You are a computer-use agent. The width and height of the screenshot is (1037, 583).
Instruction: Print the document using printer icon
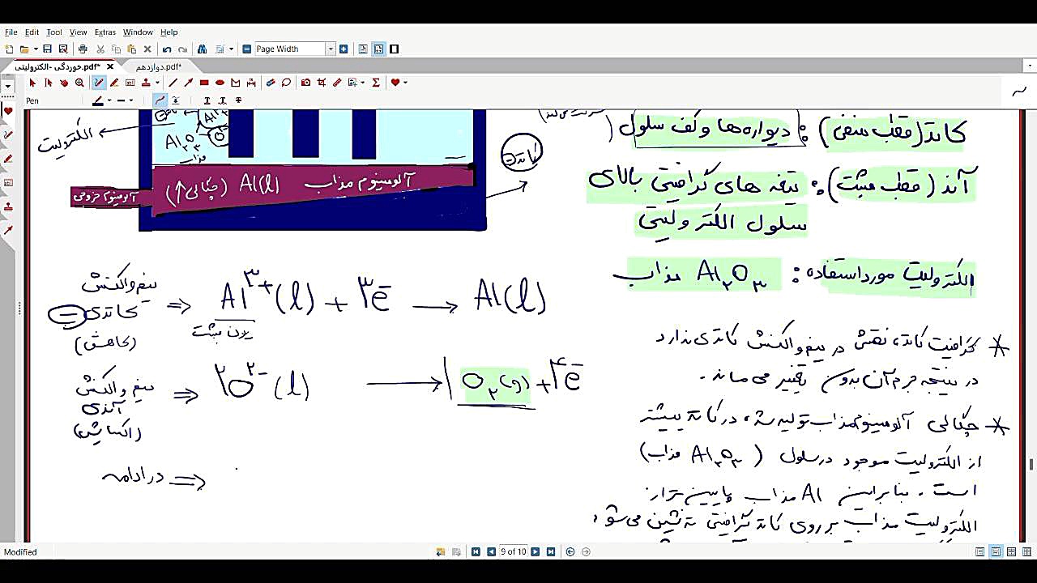[83, 49]
